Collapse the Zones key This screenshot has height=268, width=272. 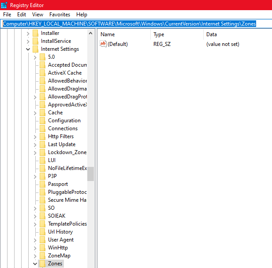(35, 264)
